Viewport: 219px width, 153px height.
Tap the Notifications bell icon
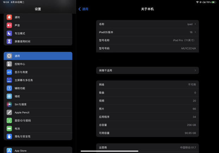click(x=9, y=17)
